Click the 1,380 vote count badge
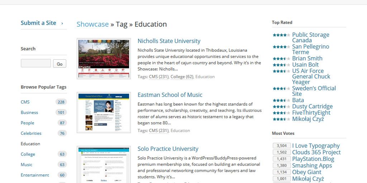Image resolution: width=367 pixels, height=183 pixels. coord(282,165)
